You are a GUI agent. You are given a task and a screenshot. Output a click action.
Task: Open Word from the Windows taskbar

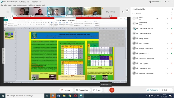coord(58,96)
